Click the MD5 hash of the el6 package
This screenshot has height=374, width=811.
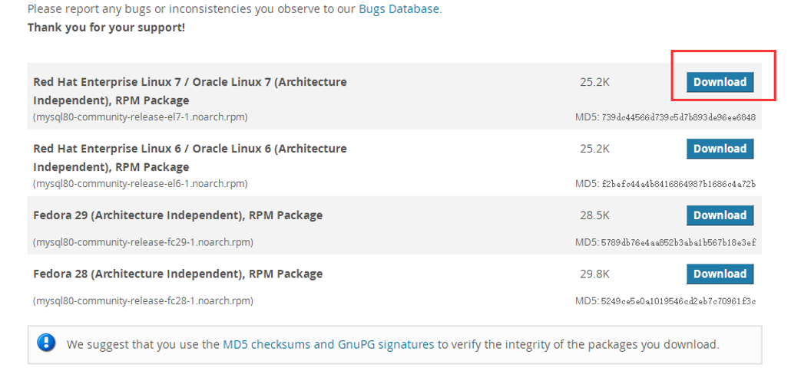(678, 184)
